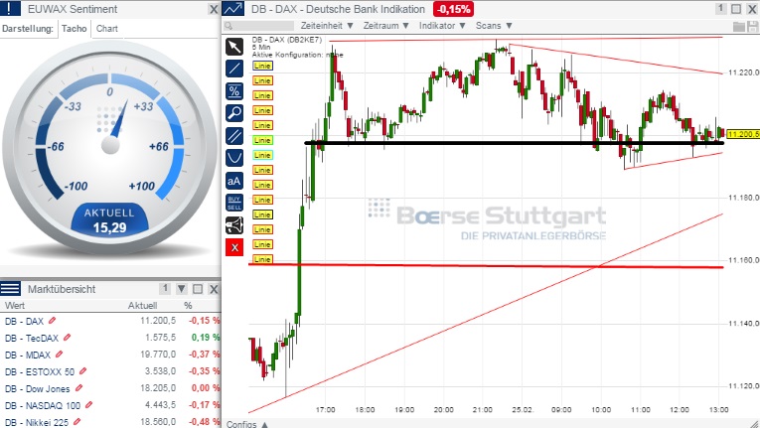Select the arrow pointer tool
Image resolution: width=760 pixels, height=428 pixels.
point(234,47)
